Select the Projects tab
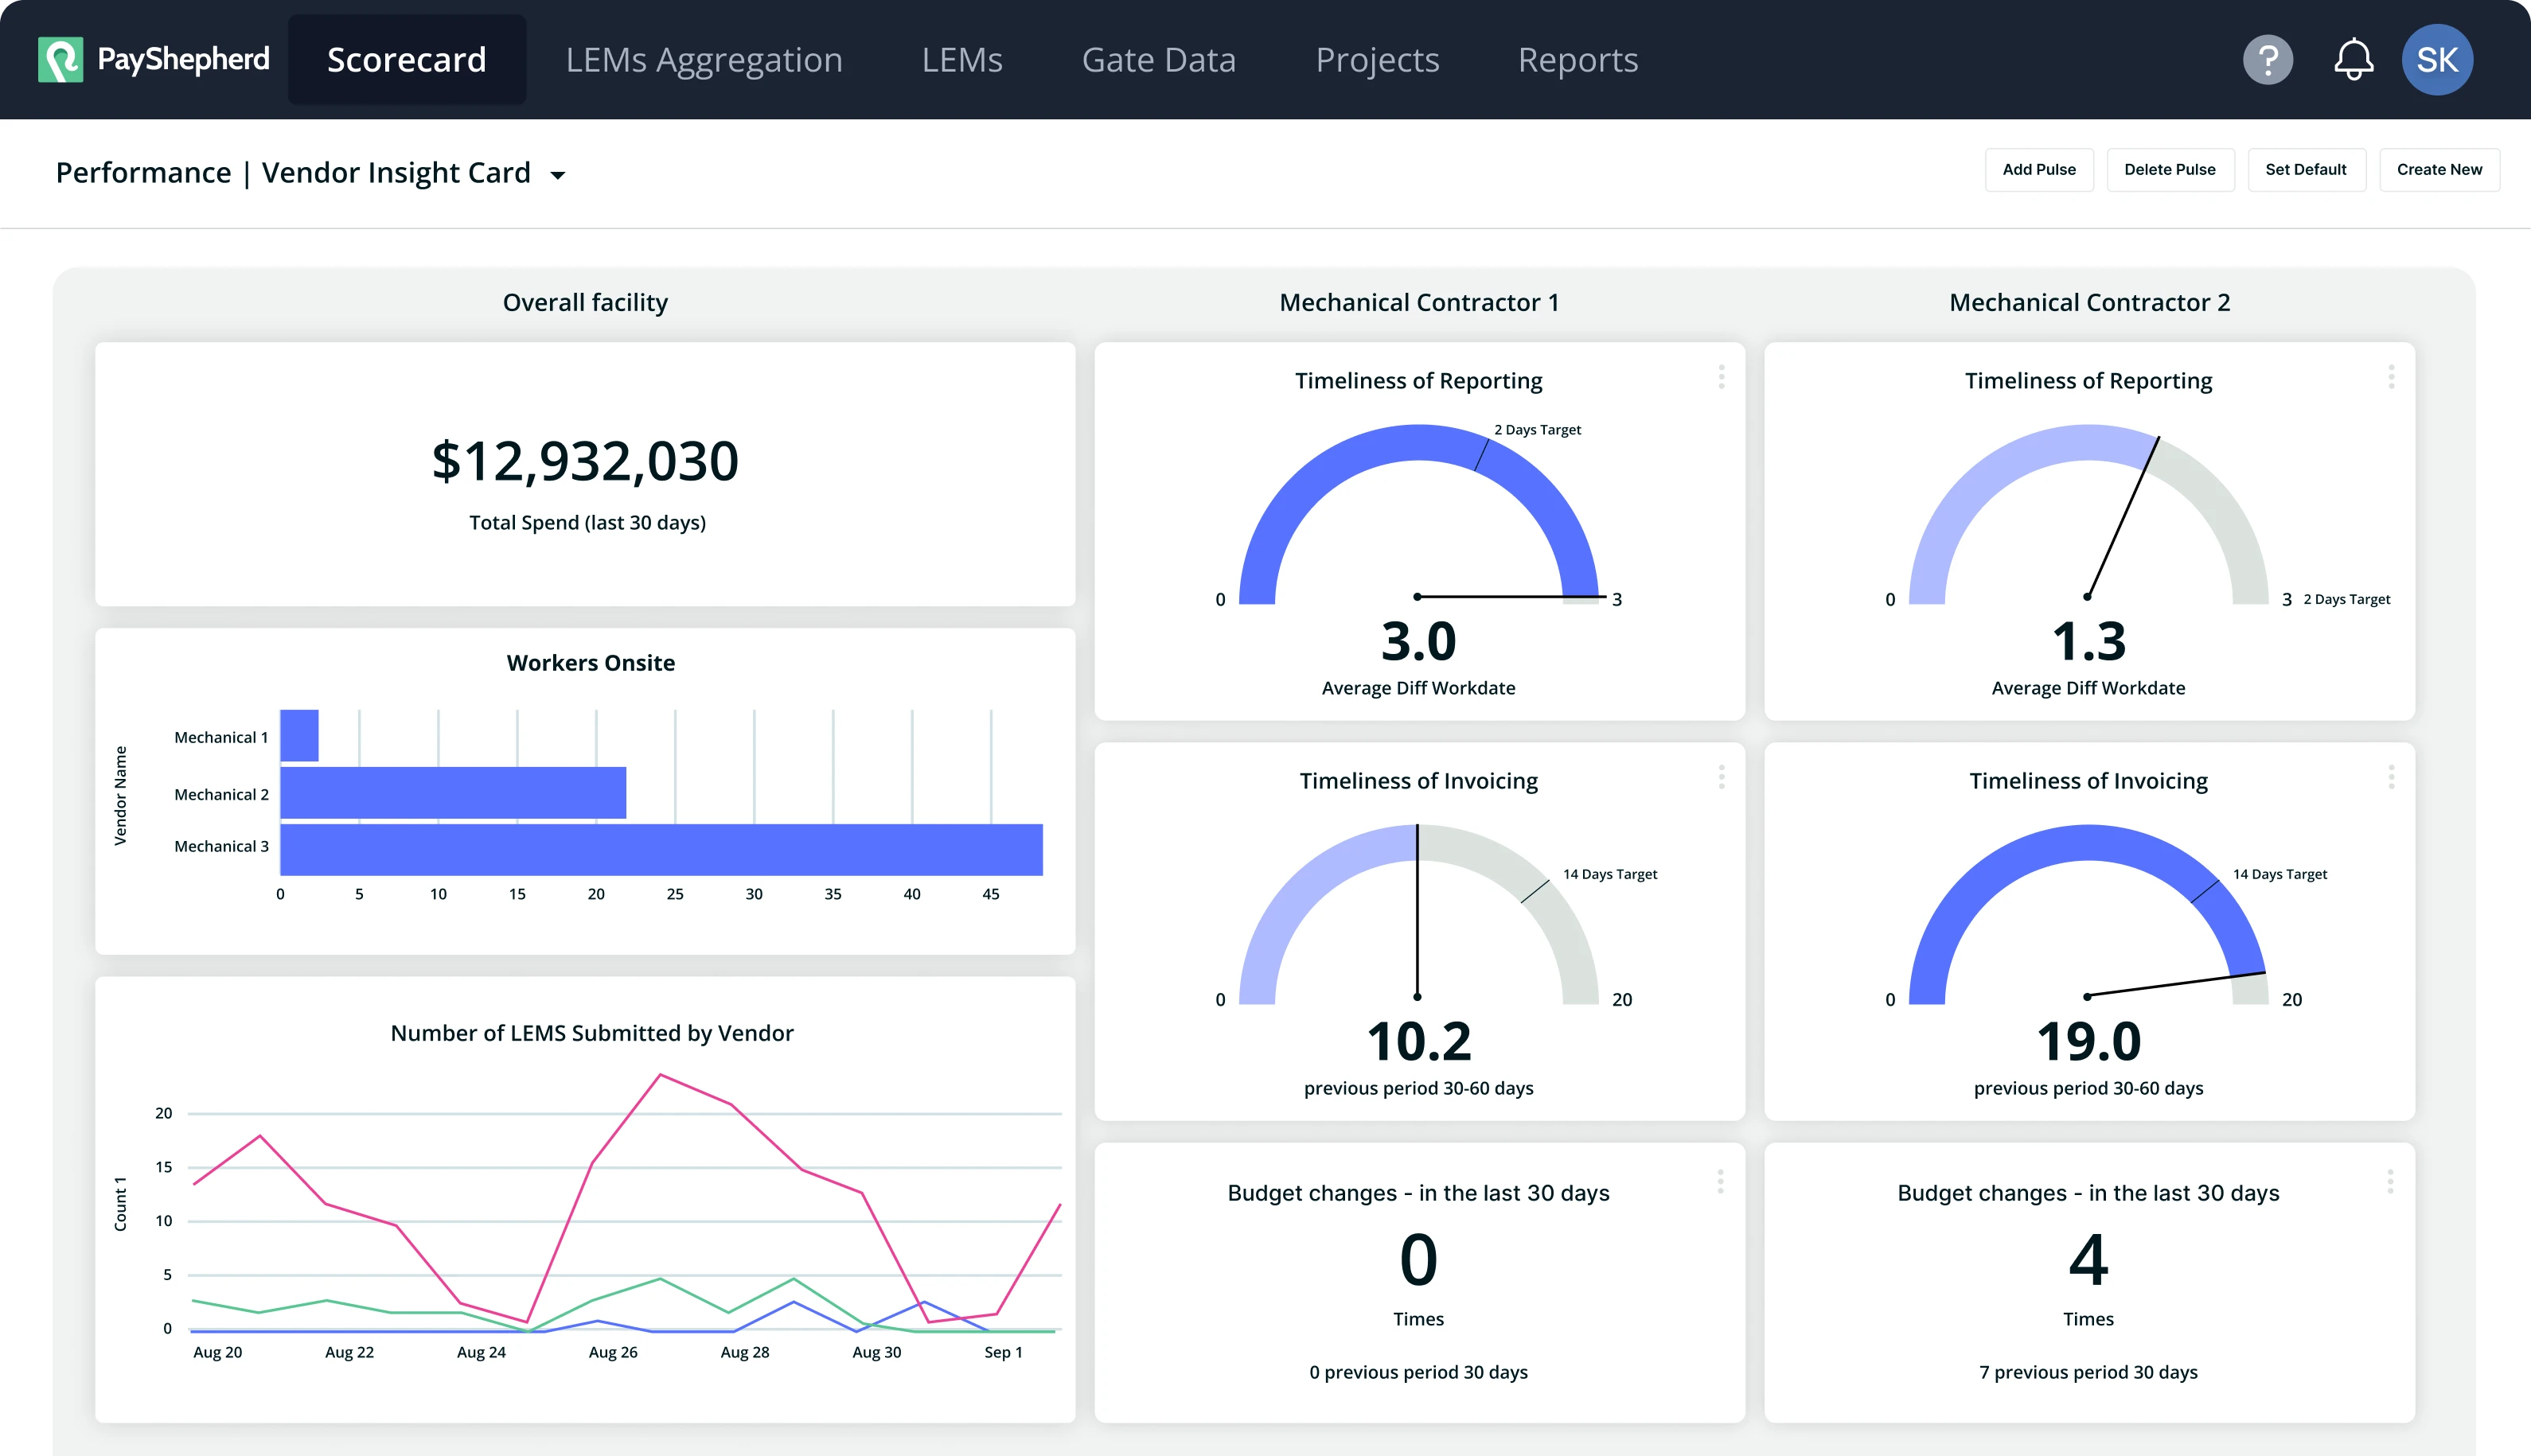 pos(1377,60)
